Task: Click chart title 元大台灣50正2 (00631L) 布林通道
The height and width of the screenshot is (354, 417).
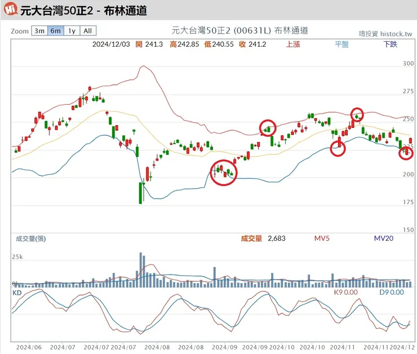Action: click(239, 30)
